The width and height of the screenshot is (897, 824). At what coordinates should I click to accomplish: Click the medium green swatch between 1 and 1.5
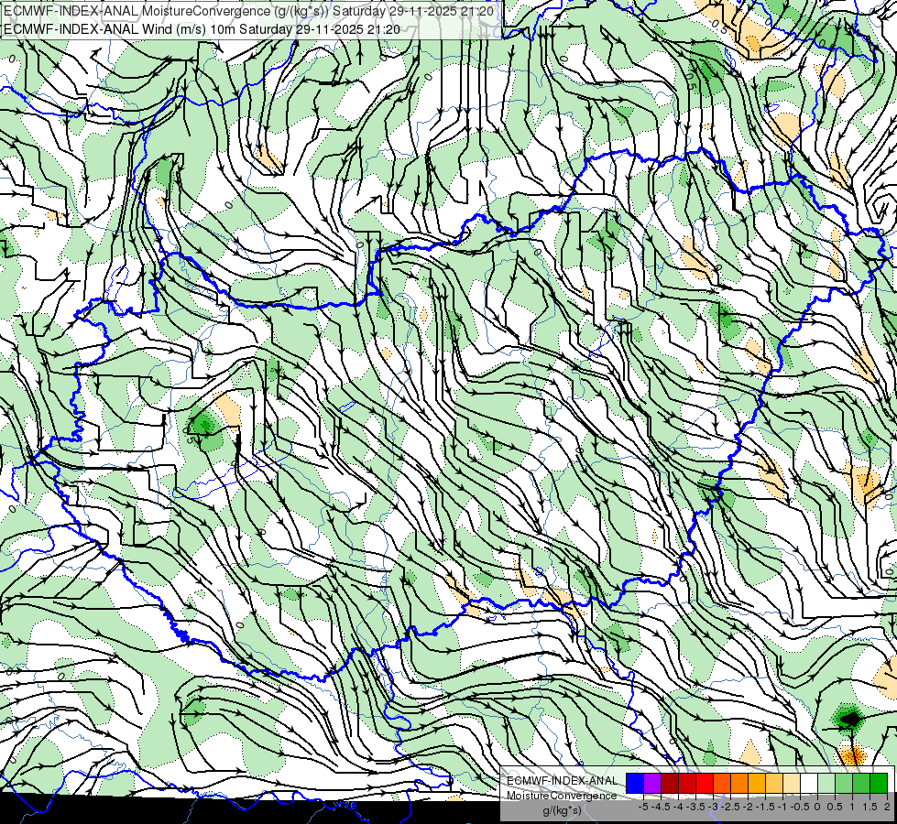pos(861,783)
